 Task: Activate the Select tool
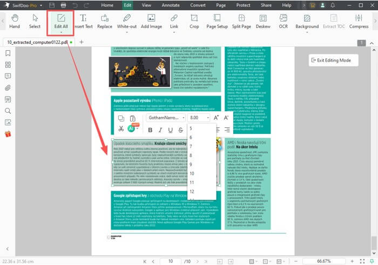coord(35,21)
